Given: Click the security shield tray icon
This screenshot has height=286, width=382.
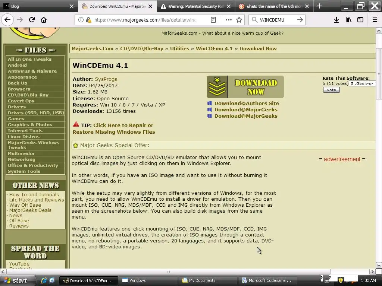Looking at the screenshot, I should point(341,280).
